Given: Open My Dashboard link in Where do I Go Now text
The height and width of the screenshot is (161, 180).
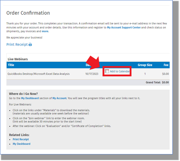Looking at the screenshot, I should click(30, 98).
